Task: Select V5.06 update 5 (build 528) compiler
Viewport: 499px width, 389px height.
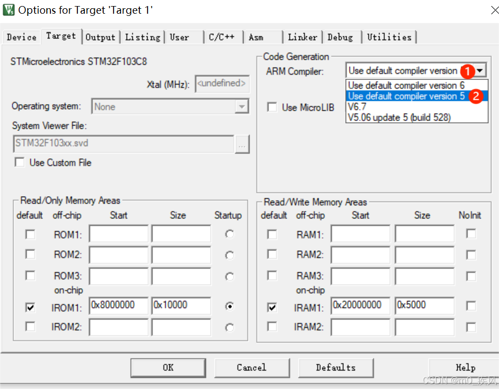Action: 417,117
